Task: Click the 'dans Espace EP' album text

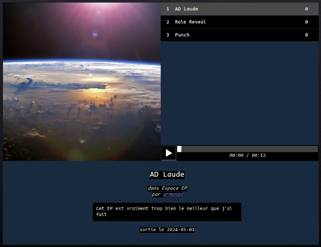Action: point(167,188)
